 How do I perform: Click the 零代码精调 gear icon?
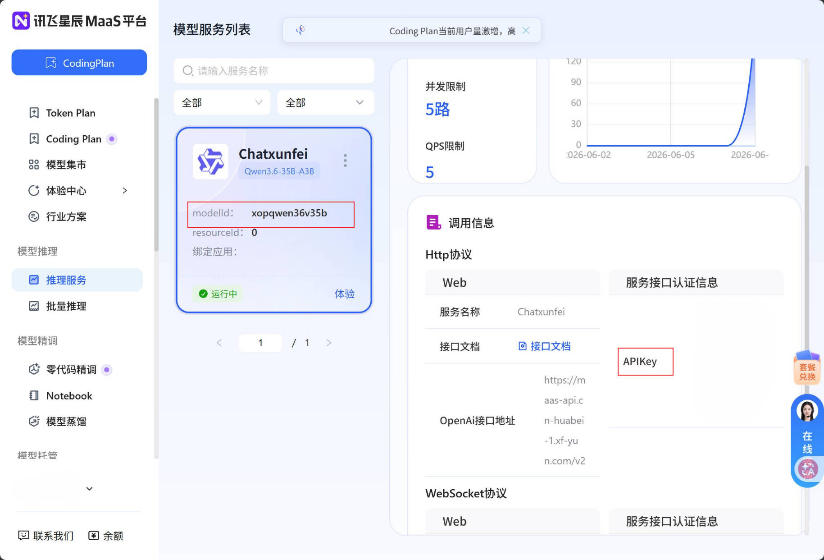coord(34,370)
